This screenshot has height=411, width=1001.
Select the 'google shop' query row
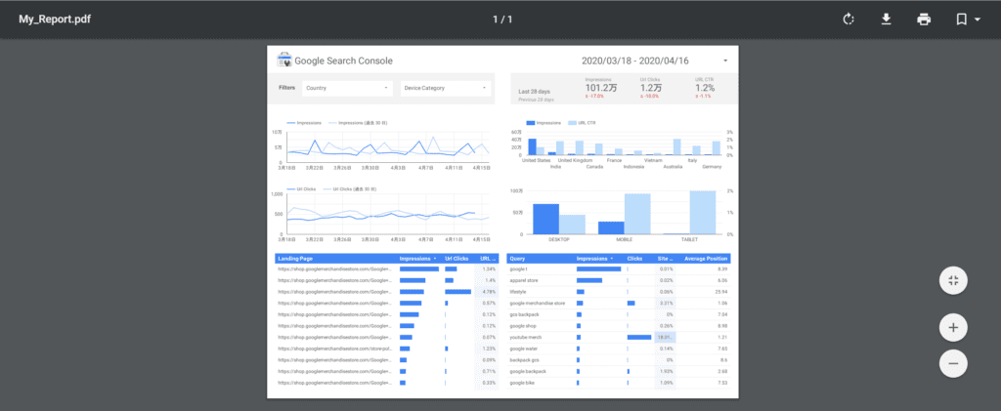tap(619, 326)
